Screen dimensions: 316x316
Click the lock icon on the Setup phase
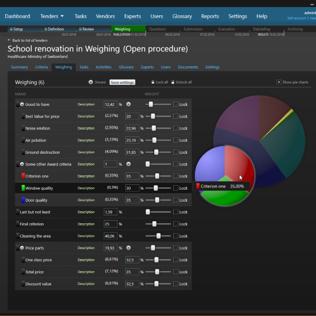coord(11,29)
